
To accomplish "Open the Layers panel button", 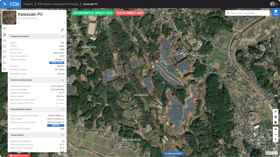I will tap(275, 13).
